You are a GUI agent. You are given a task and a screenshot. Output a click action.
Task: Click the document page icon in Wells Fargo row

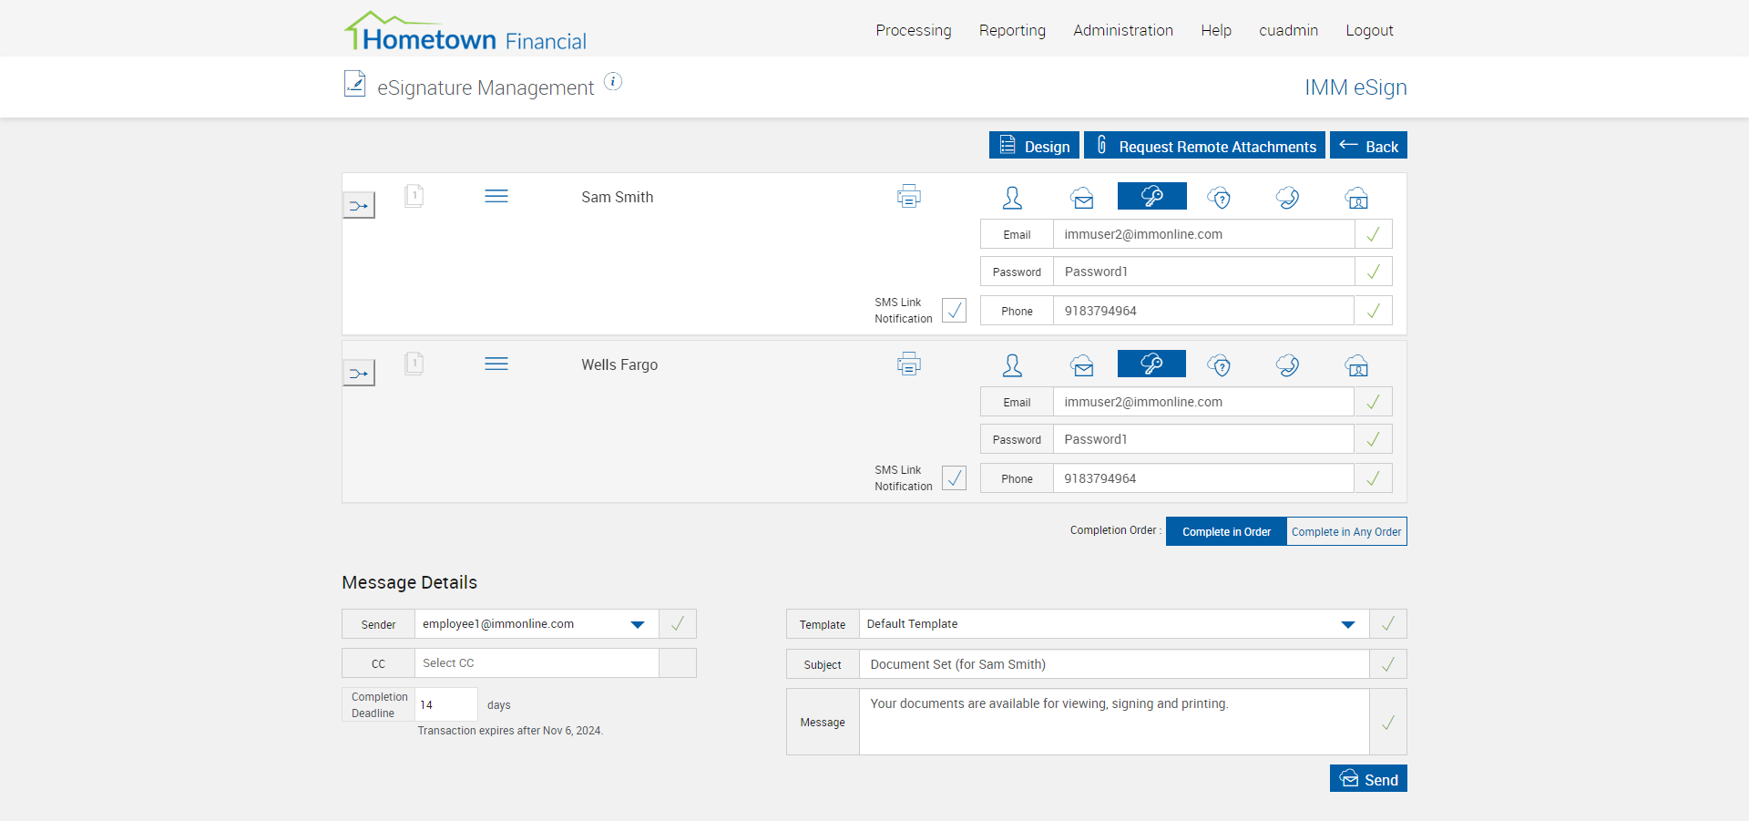tap(414, 364)
